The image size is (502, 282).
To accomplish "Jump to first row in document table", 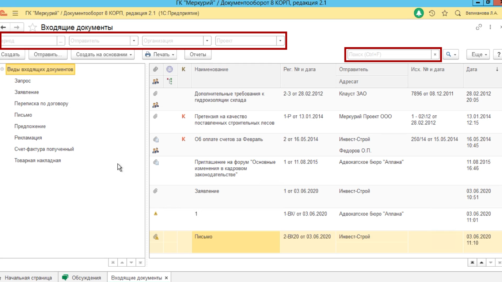I will point(472,262).
